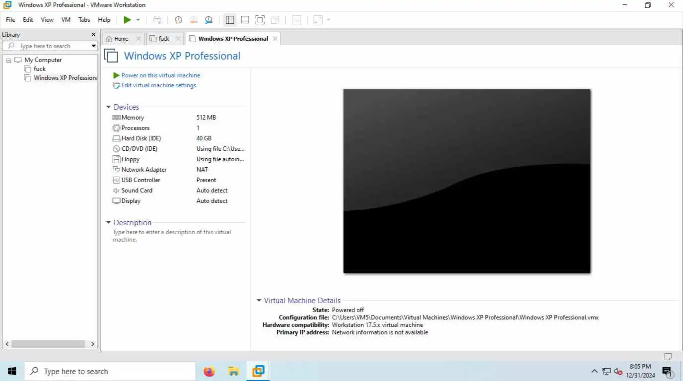683x381 pixels.
Task: Open the Help menu
Action: 104,20
